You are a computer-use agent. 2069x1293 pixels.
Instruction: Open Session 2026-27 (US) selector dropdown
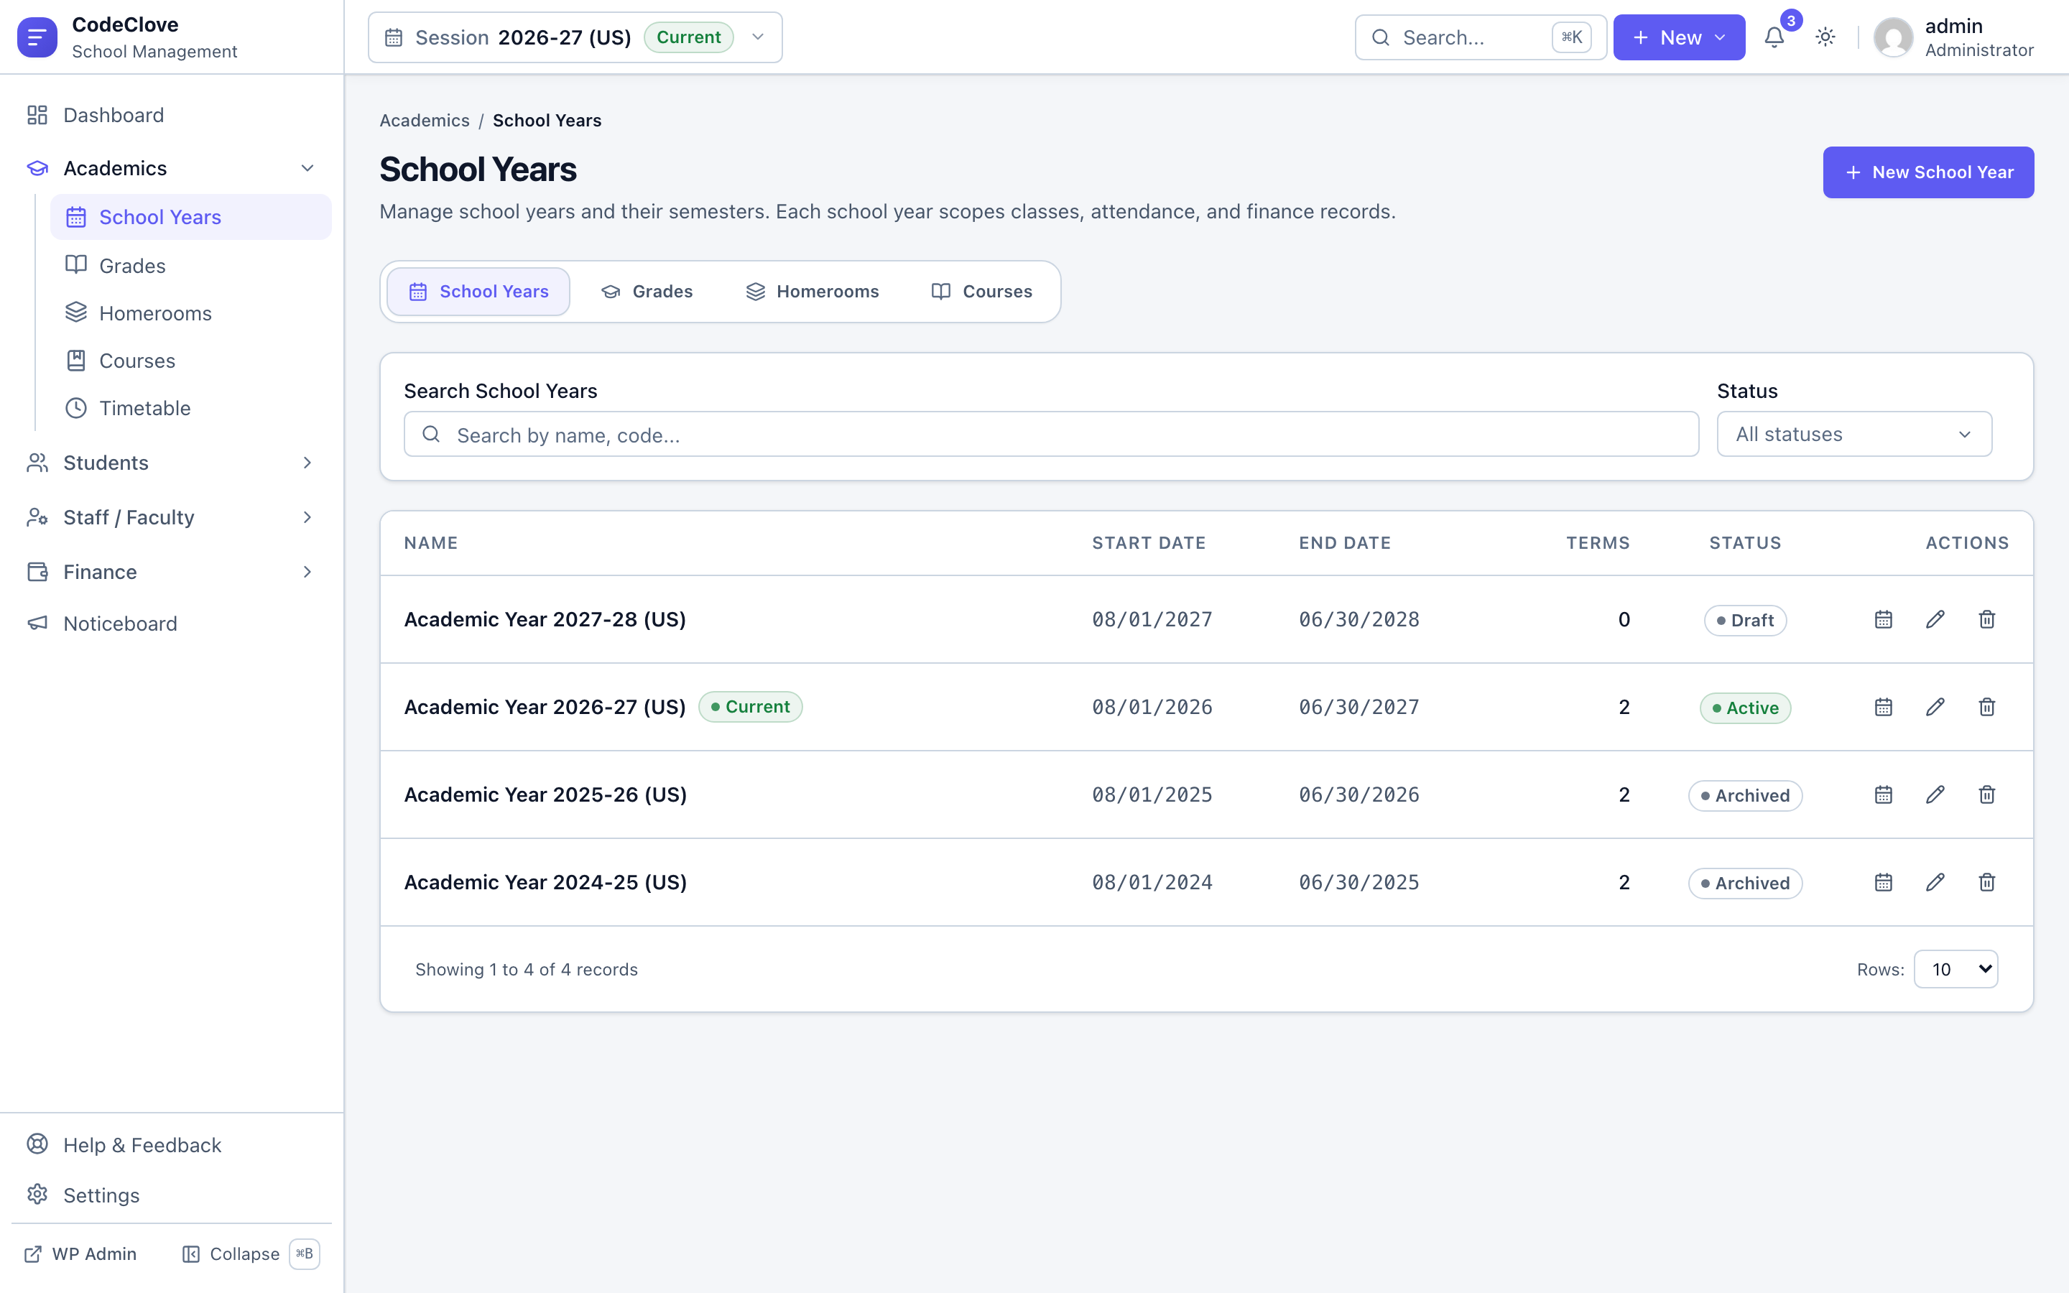point(575,37)
